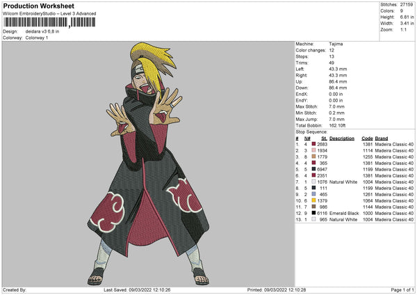Click the Max Jump value 7.0 mm
Image resolution: width=417 pixels, height=295 pixels.
coord(336,119)
